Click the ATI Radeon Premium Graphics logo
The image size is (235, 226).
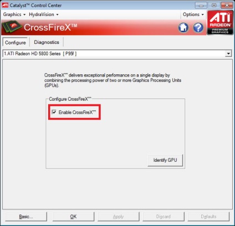point(220,23)
